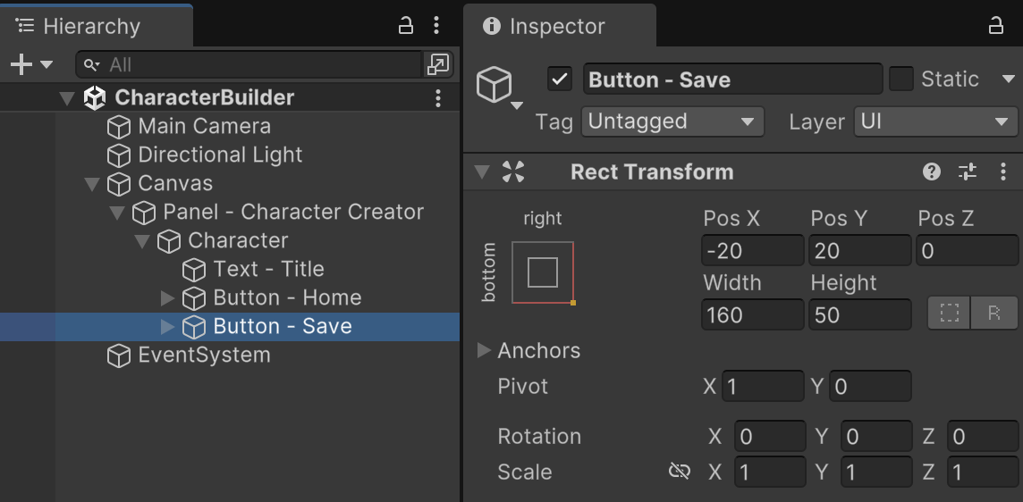Click the Inspector lock icon

coord(996,26)
